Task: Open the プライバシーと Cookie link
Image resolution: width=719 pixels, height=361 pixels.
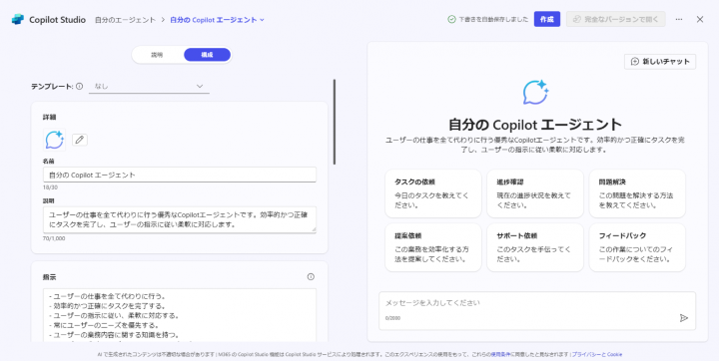Action: pyautogui.click(x=596, y=354)
